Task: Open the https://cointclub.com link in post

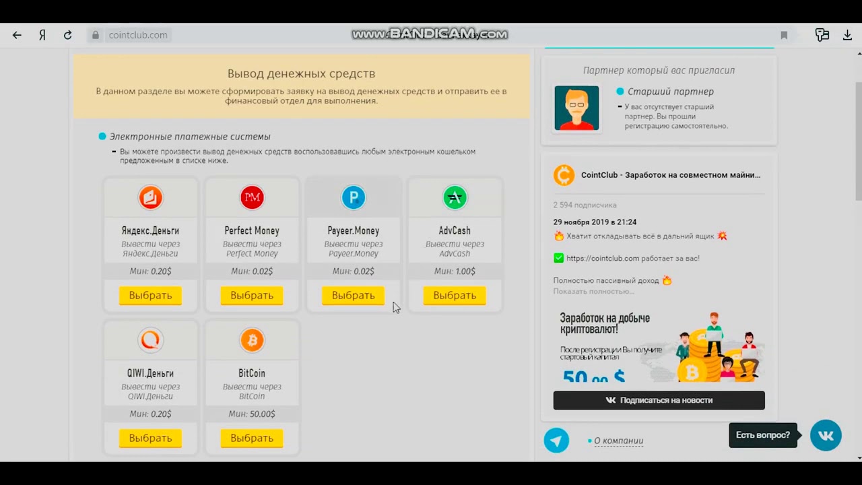Action: click(603, 258)
